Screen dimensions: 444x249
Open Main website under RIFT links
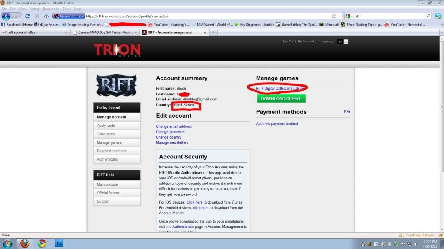(x=117, y=184)
